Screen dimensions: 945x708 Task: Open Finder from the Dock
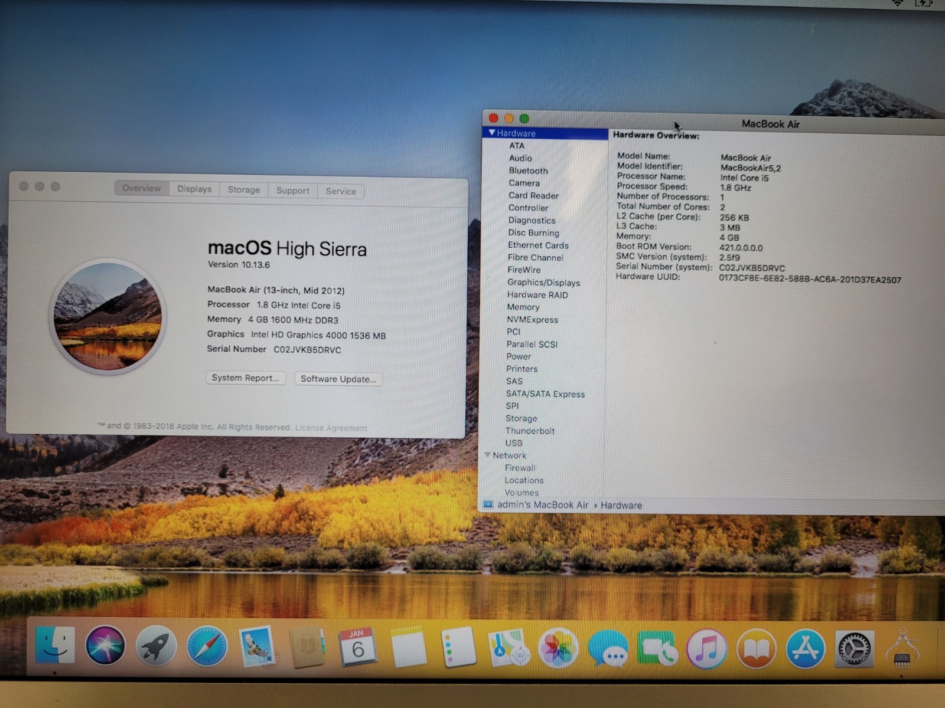coord(55,645)
